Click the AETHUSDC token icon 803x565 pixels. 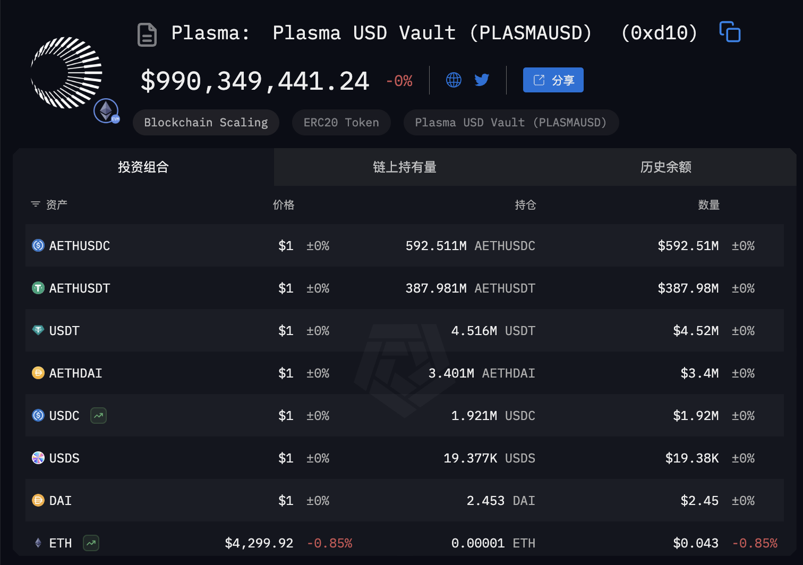pos(38,245)
